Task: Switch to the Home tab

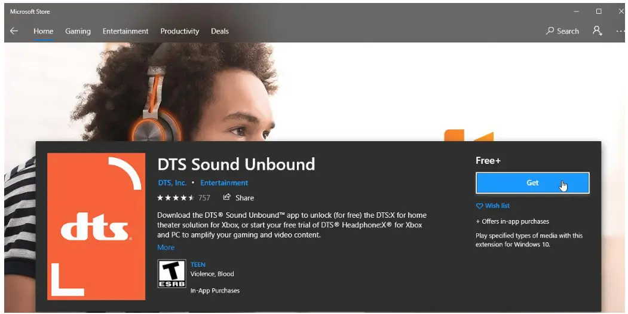Action: point(43,31)
